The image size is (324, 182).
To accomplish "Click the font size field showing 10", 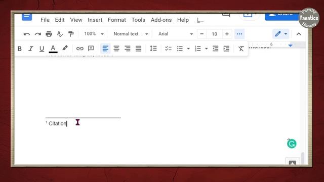I will [x=214, y=34].
